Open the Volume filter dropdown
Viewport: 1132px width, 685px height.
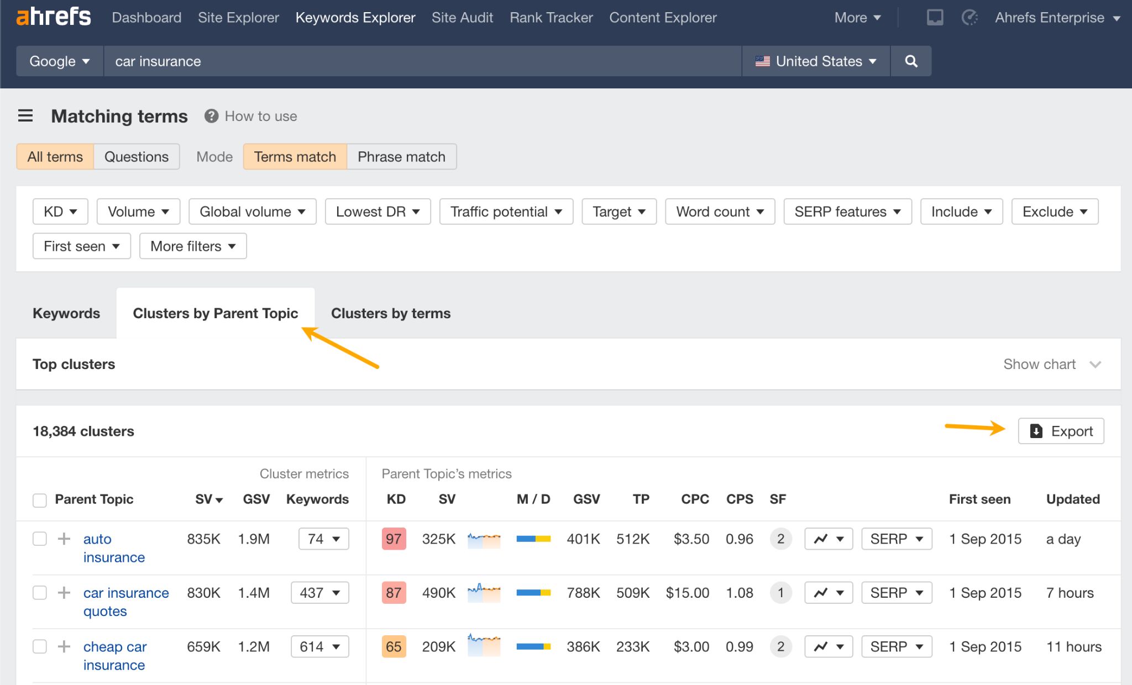pos(138,212)
